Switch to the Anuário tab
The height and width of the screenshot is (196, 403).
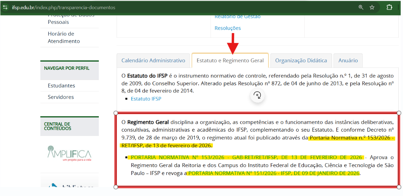(x=348, y=60)
